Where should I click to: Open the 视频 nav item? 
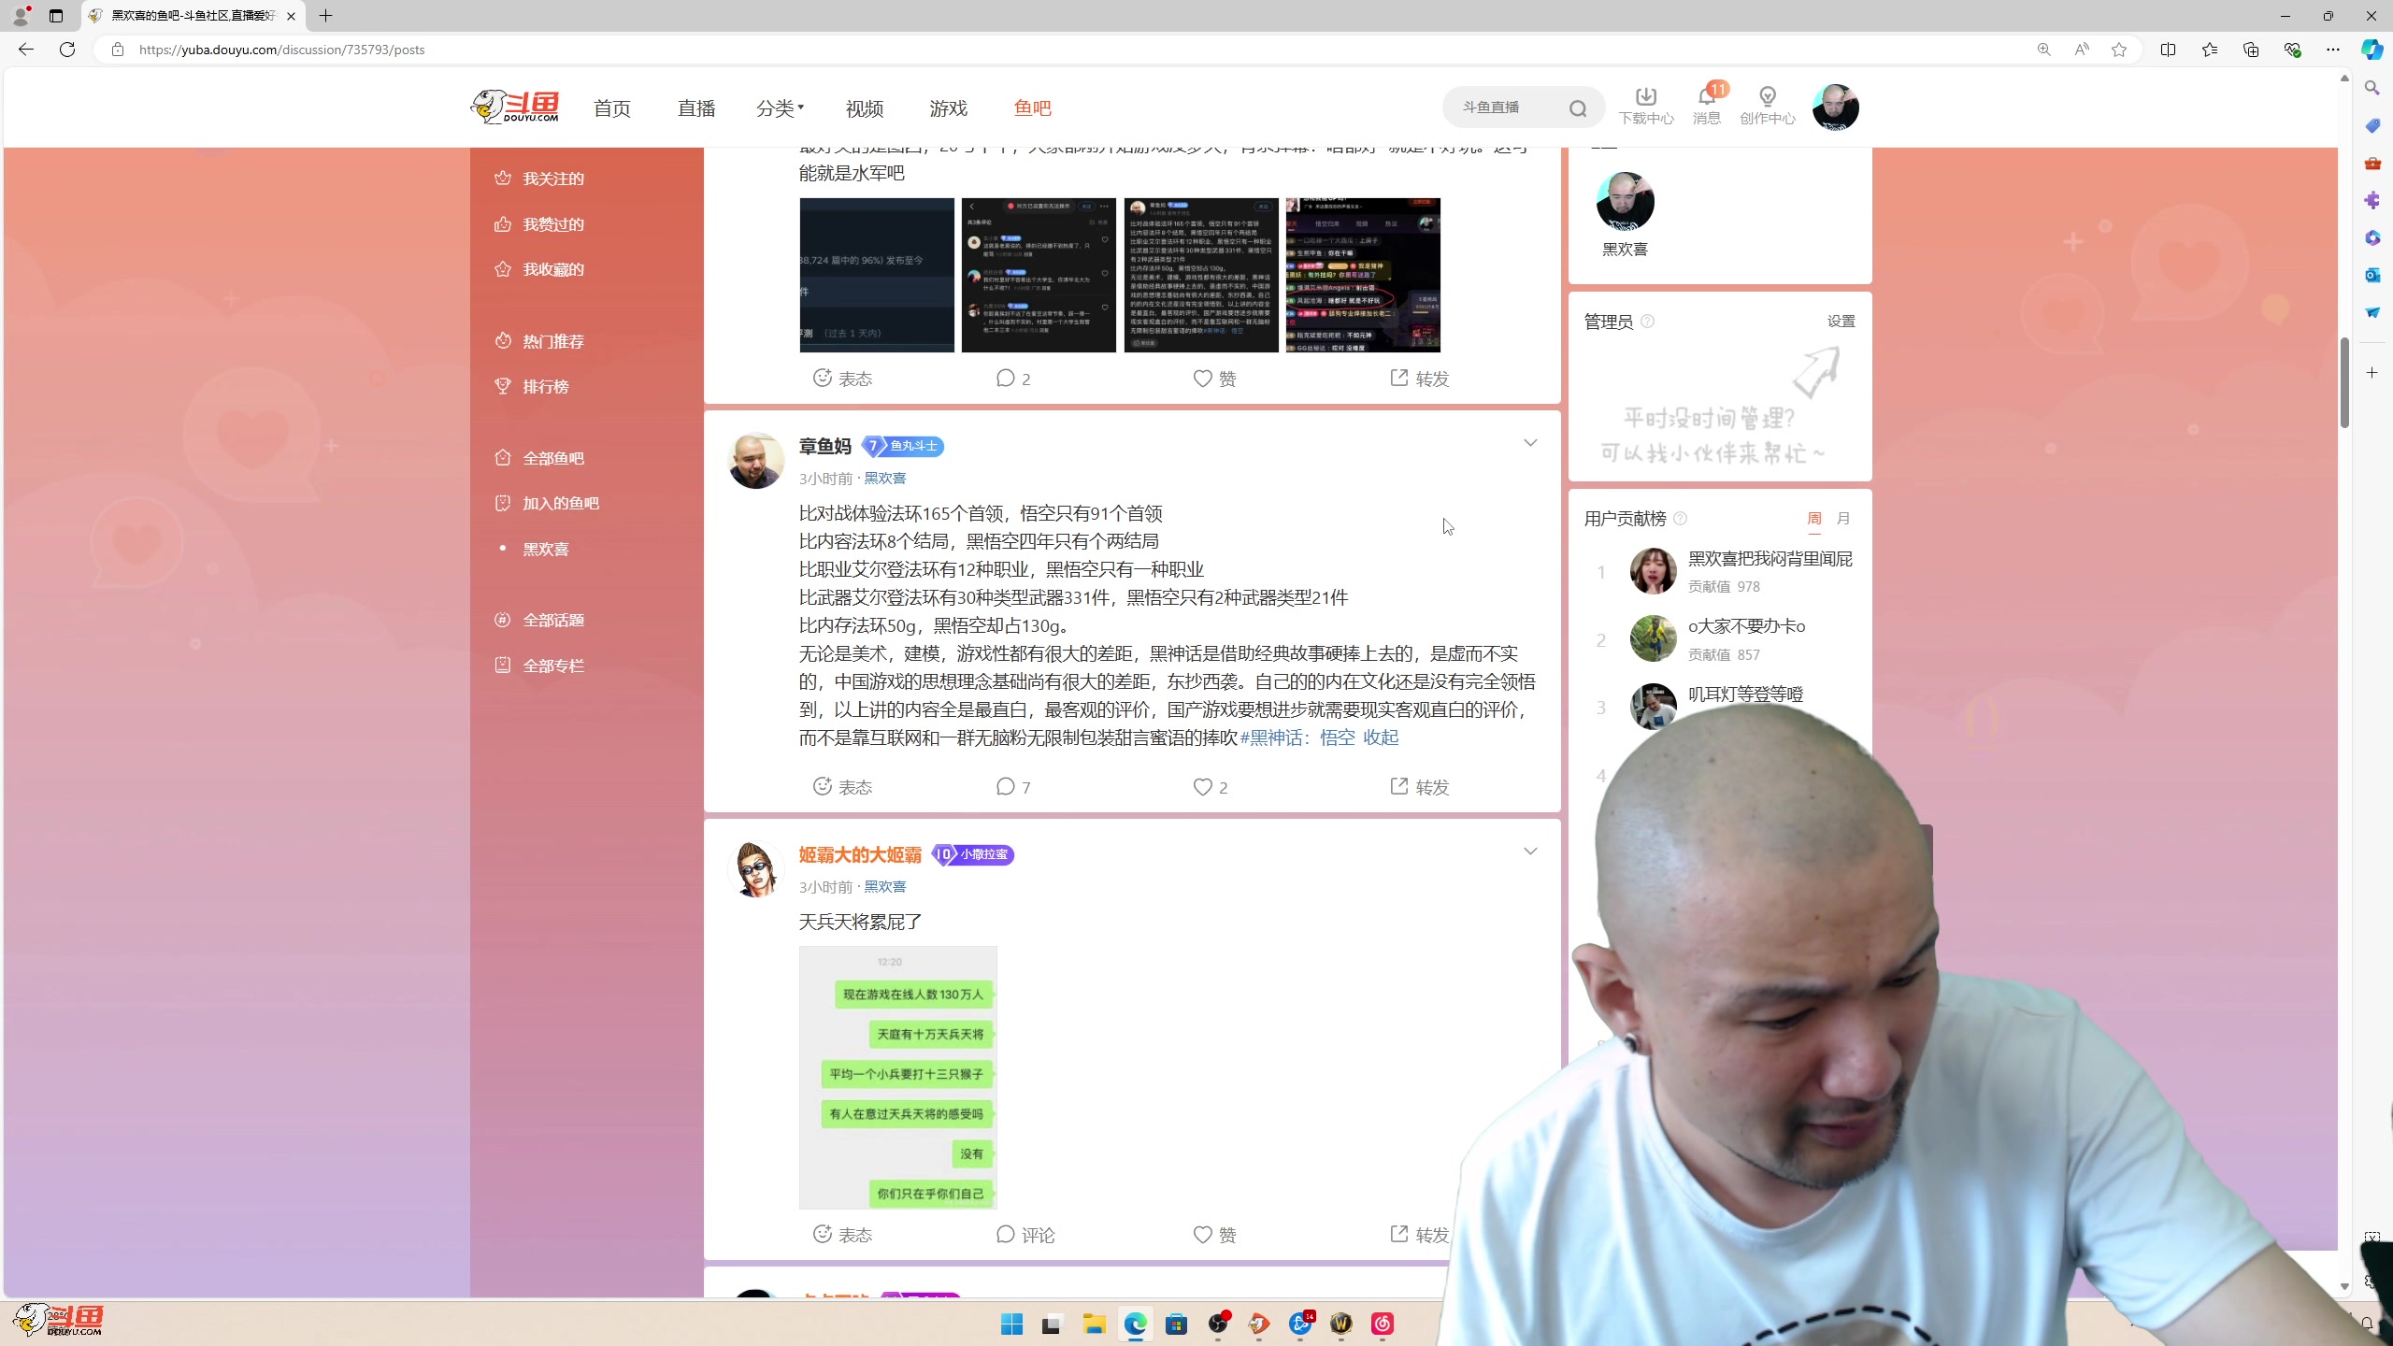[865, 108]
